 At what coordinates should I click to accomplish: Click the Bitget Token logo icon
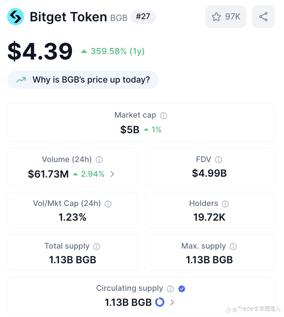tap(16, 17)
